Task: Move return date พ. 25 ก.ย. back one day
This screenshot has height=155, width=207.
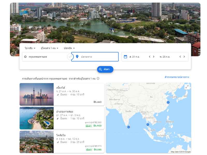Action: click(x=180, y=57)
